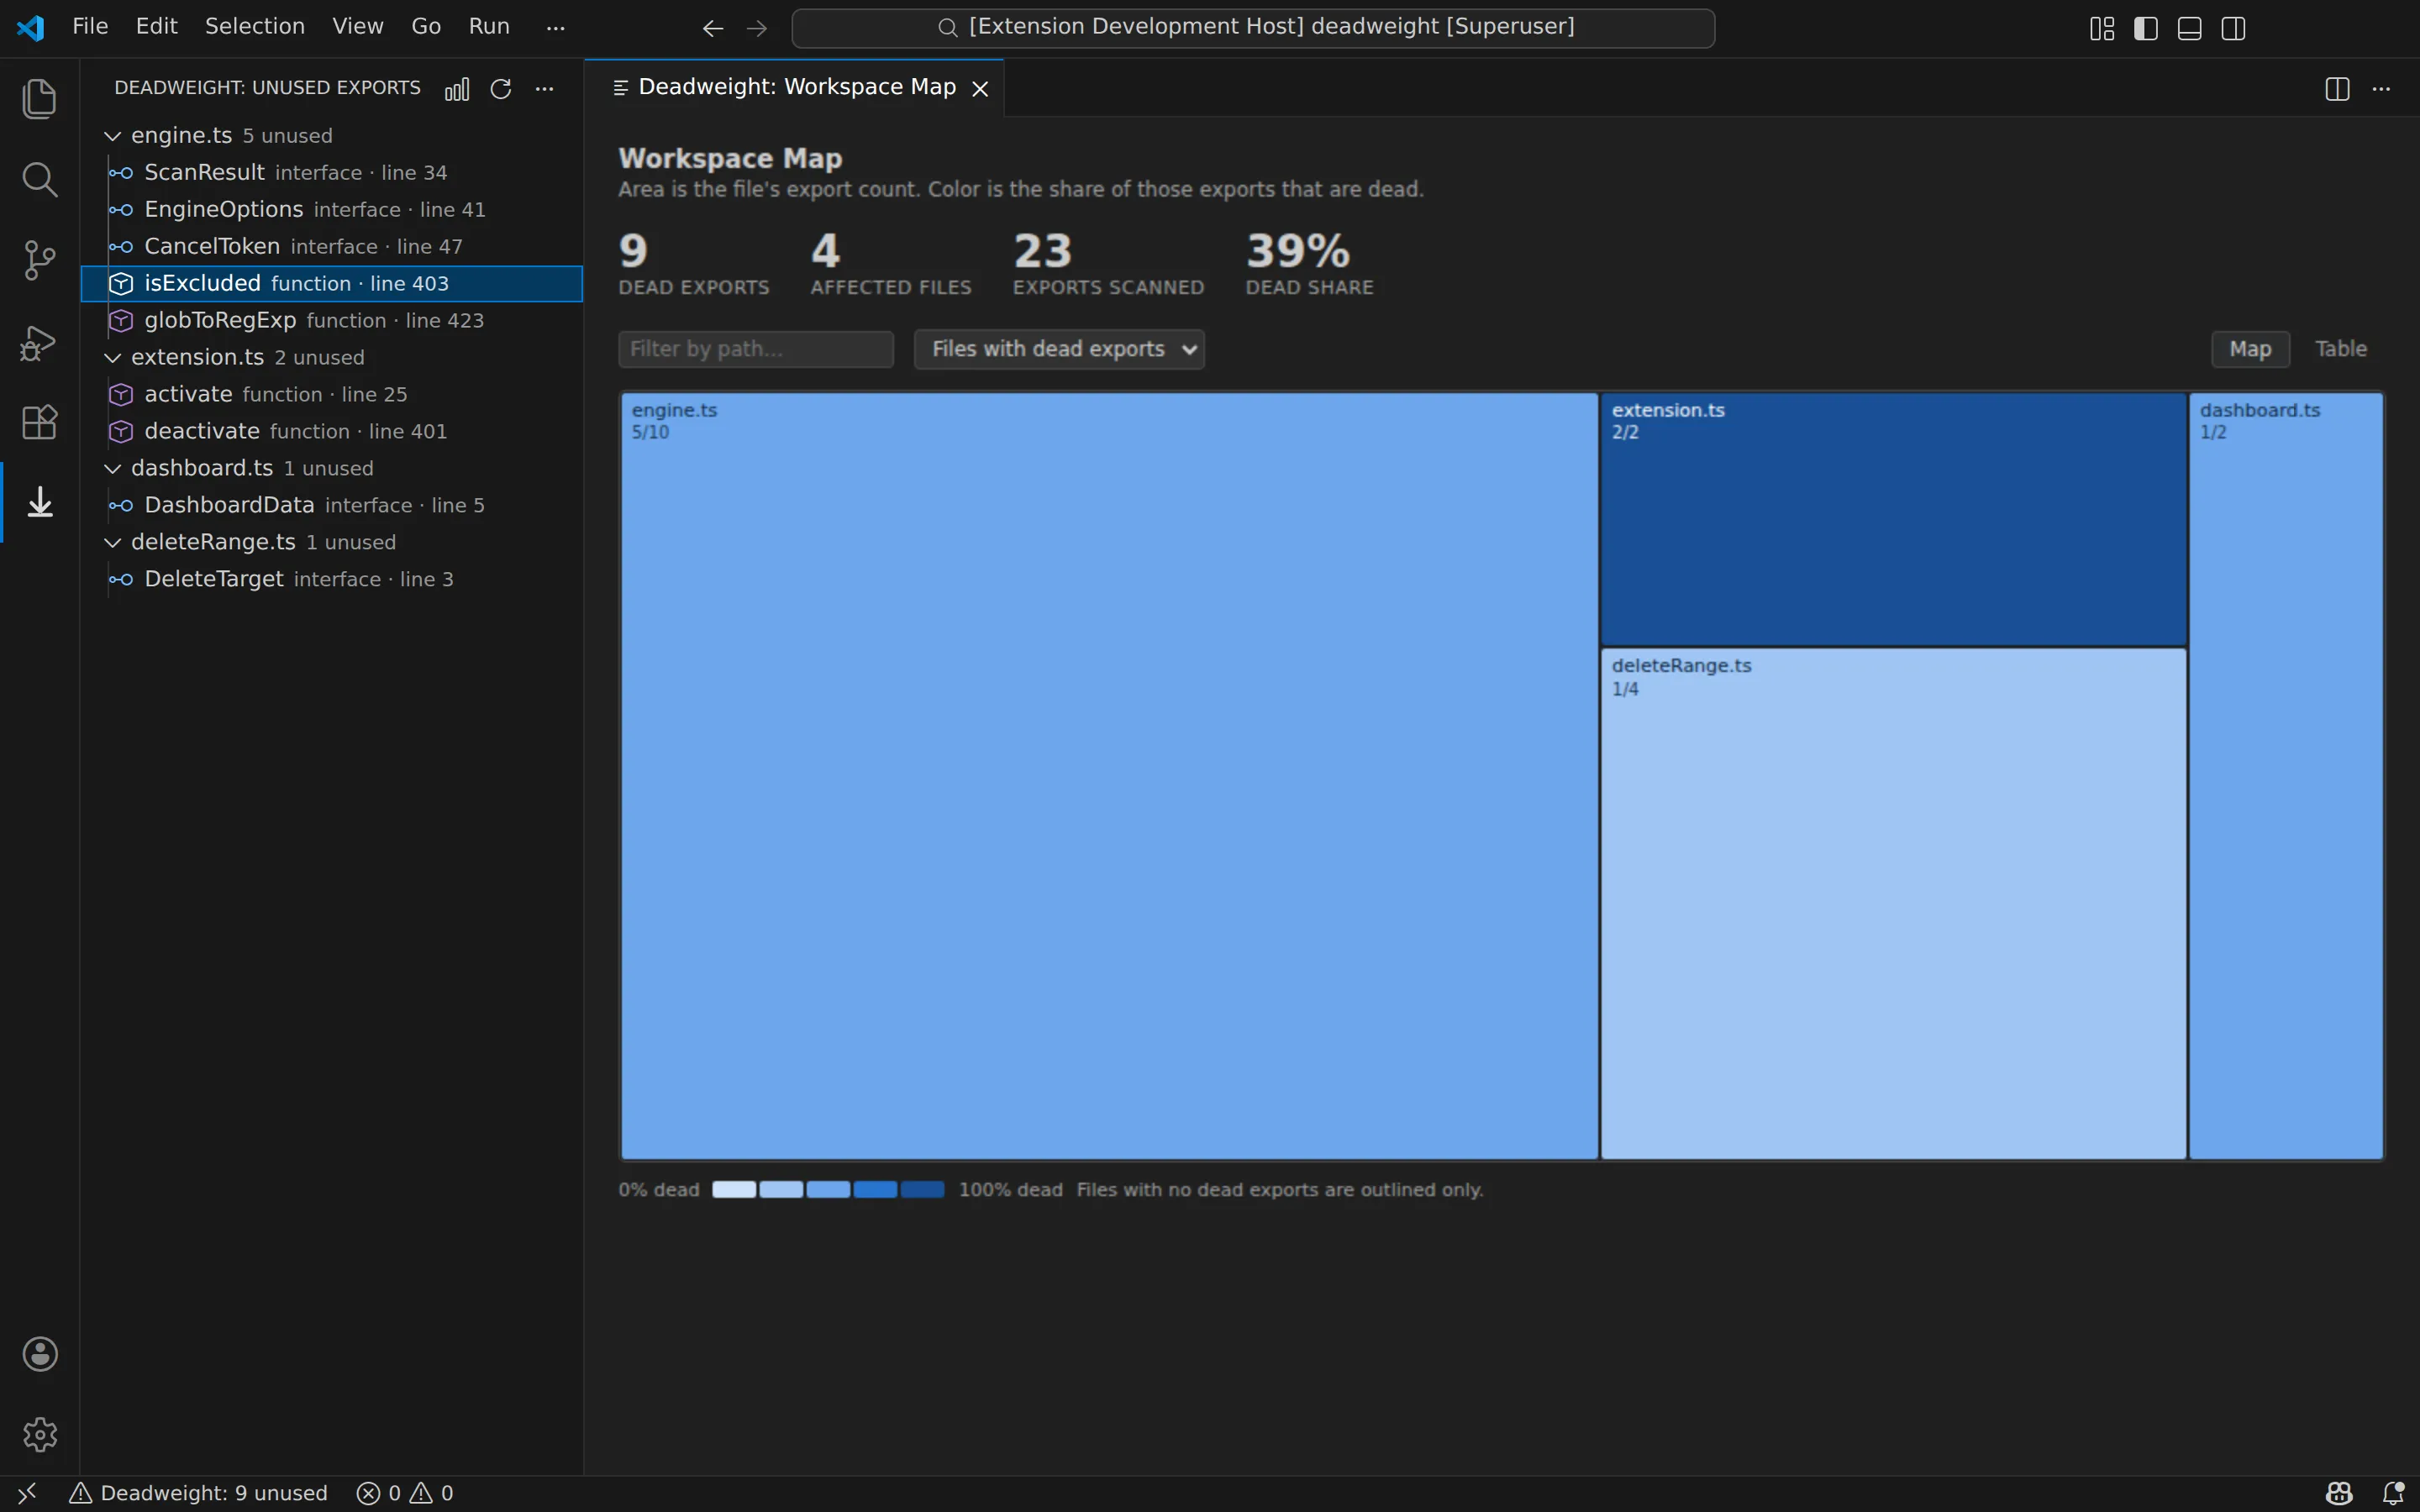2420x1512 pixels.
Task: Collapse the dashboard.ts tree group
Action: [113, 469]
